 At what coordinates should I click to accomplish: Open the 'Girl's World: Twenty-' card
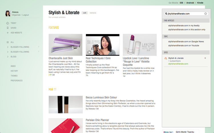click(x=181, y=131)
